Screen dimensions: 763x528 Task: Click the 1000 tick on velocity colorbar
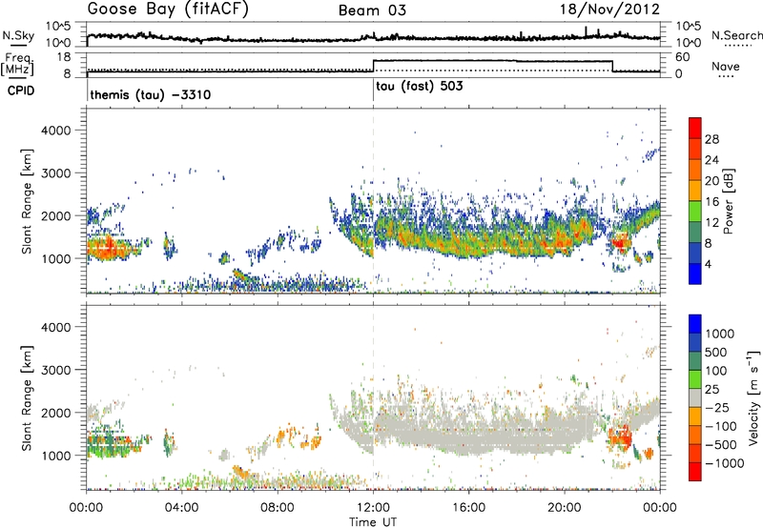coord(720,334)
